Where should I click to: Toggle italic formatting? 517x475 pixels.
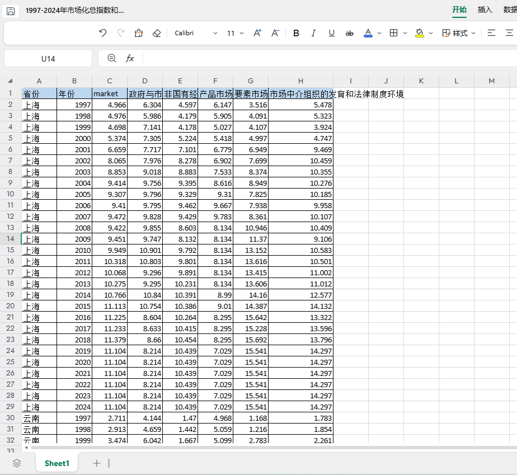[x=313, y=33]
